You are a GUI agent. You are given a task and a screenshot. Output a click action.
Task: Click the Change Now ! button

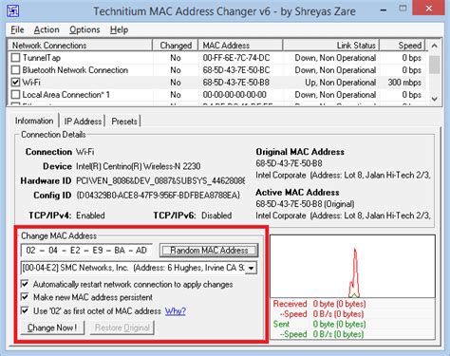click(52, 328)
